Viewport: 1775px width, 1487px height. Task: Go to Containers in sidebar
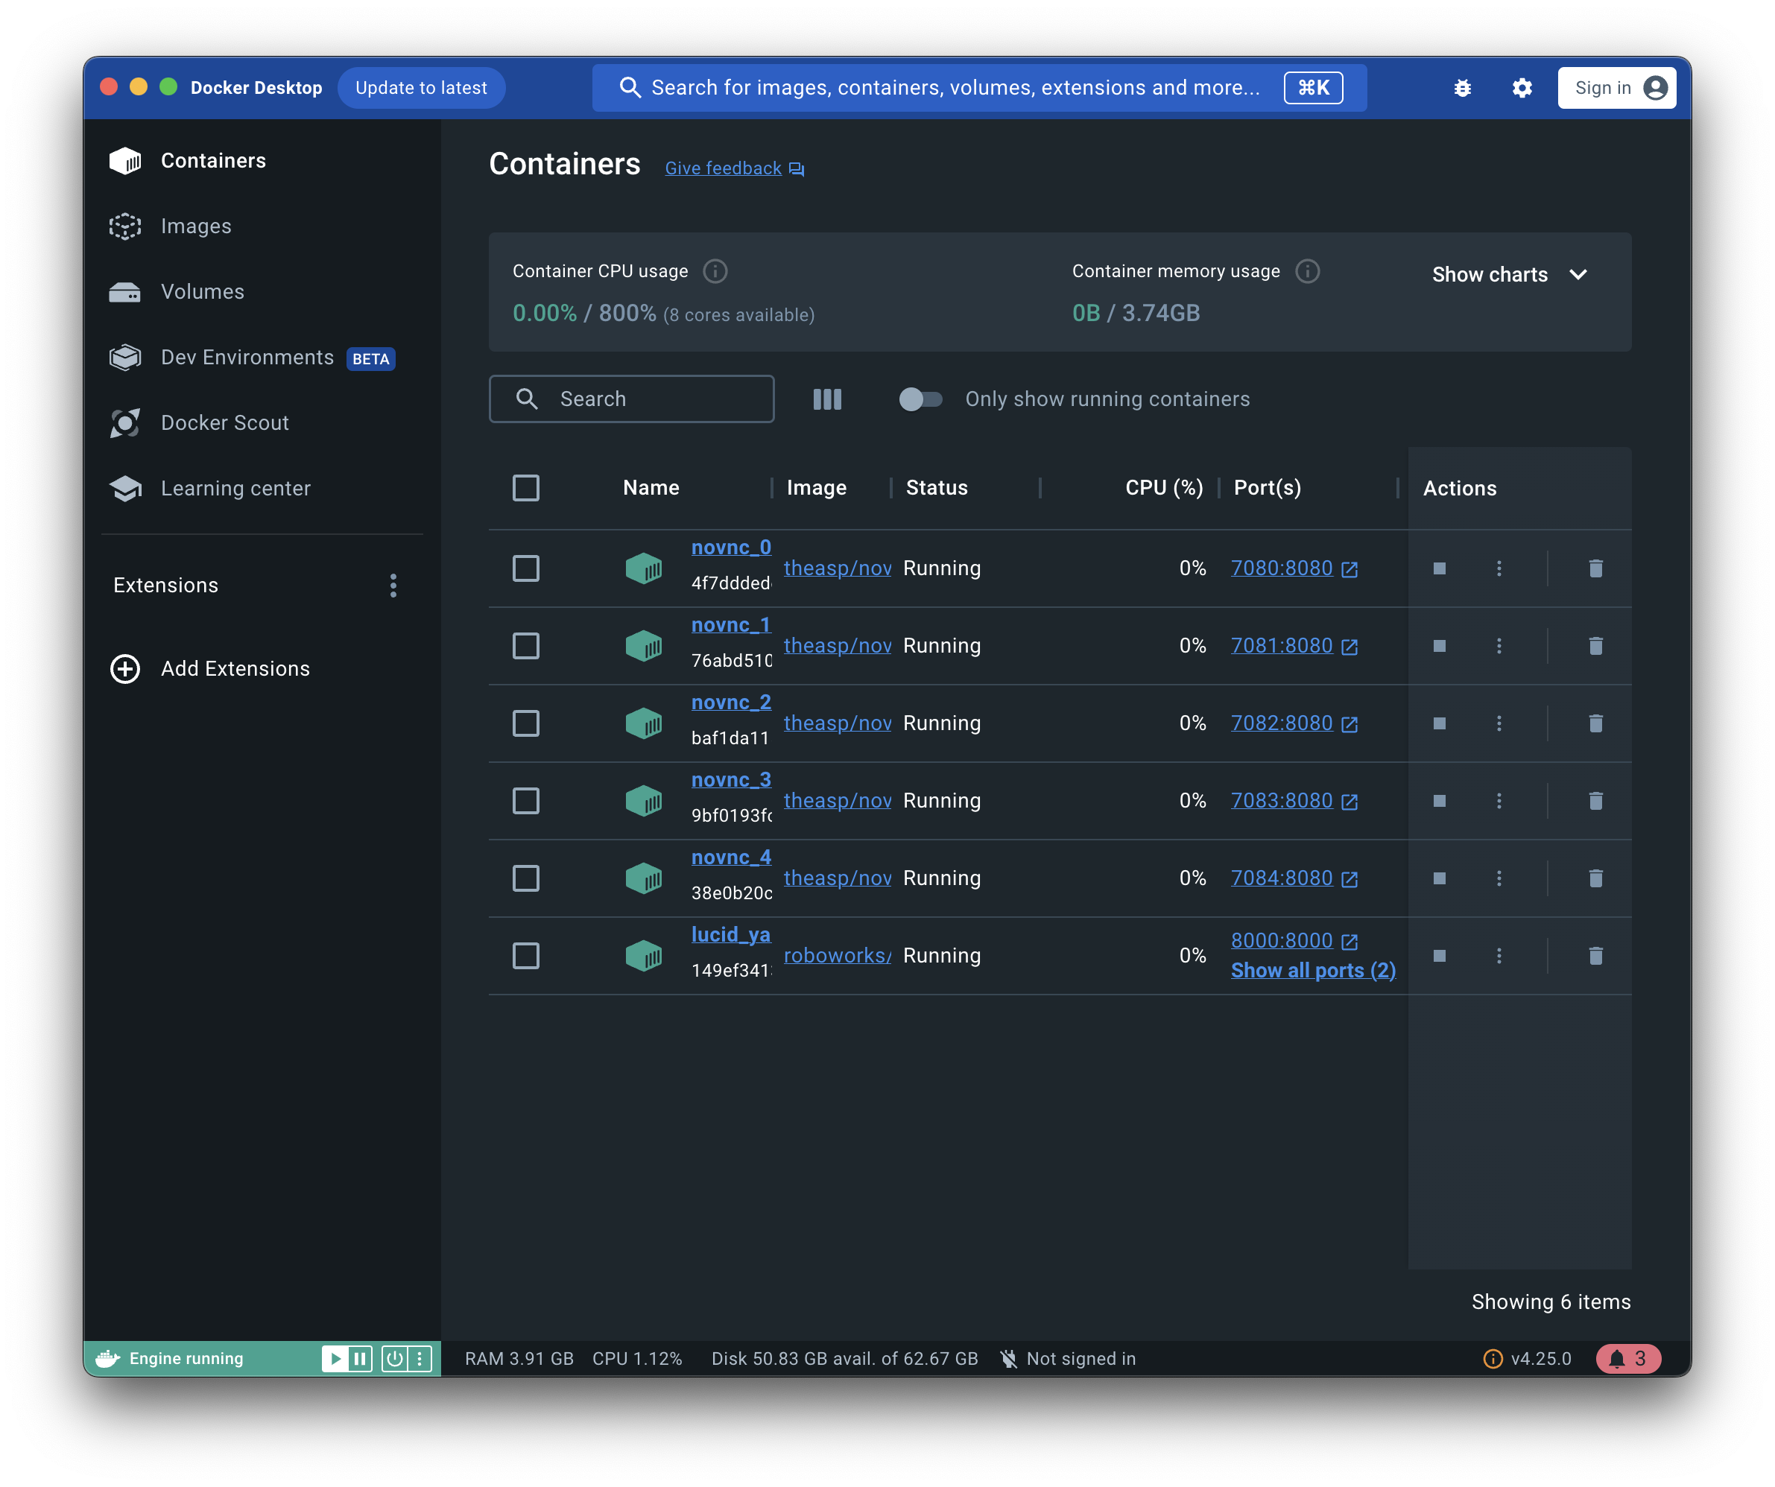tap(262, 160)
